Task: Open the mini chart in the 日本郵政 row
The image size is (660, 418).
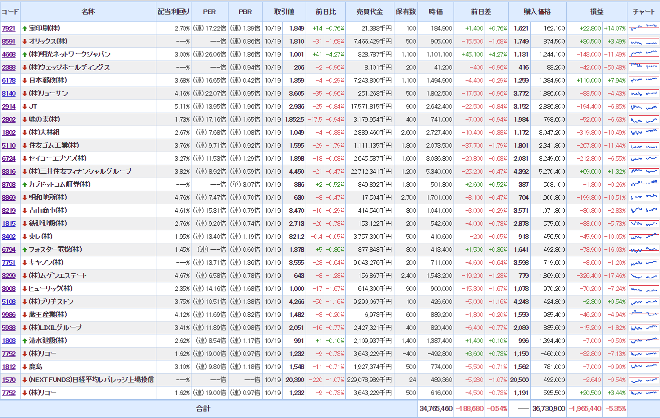Action: (x=643, y=81)
